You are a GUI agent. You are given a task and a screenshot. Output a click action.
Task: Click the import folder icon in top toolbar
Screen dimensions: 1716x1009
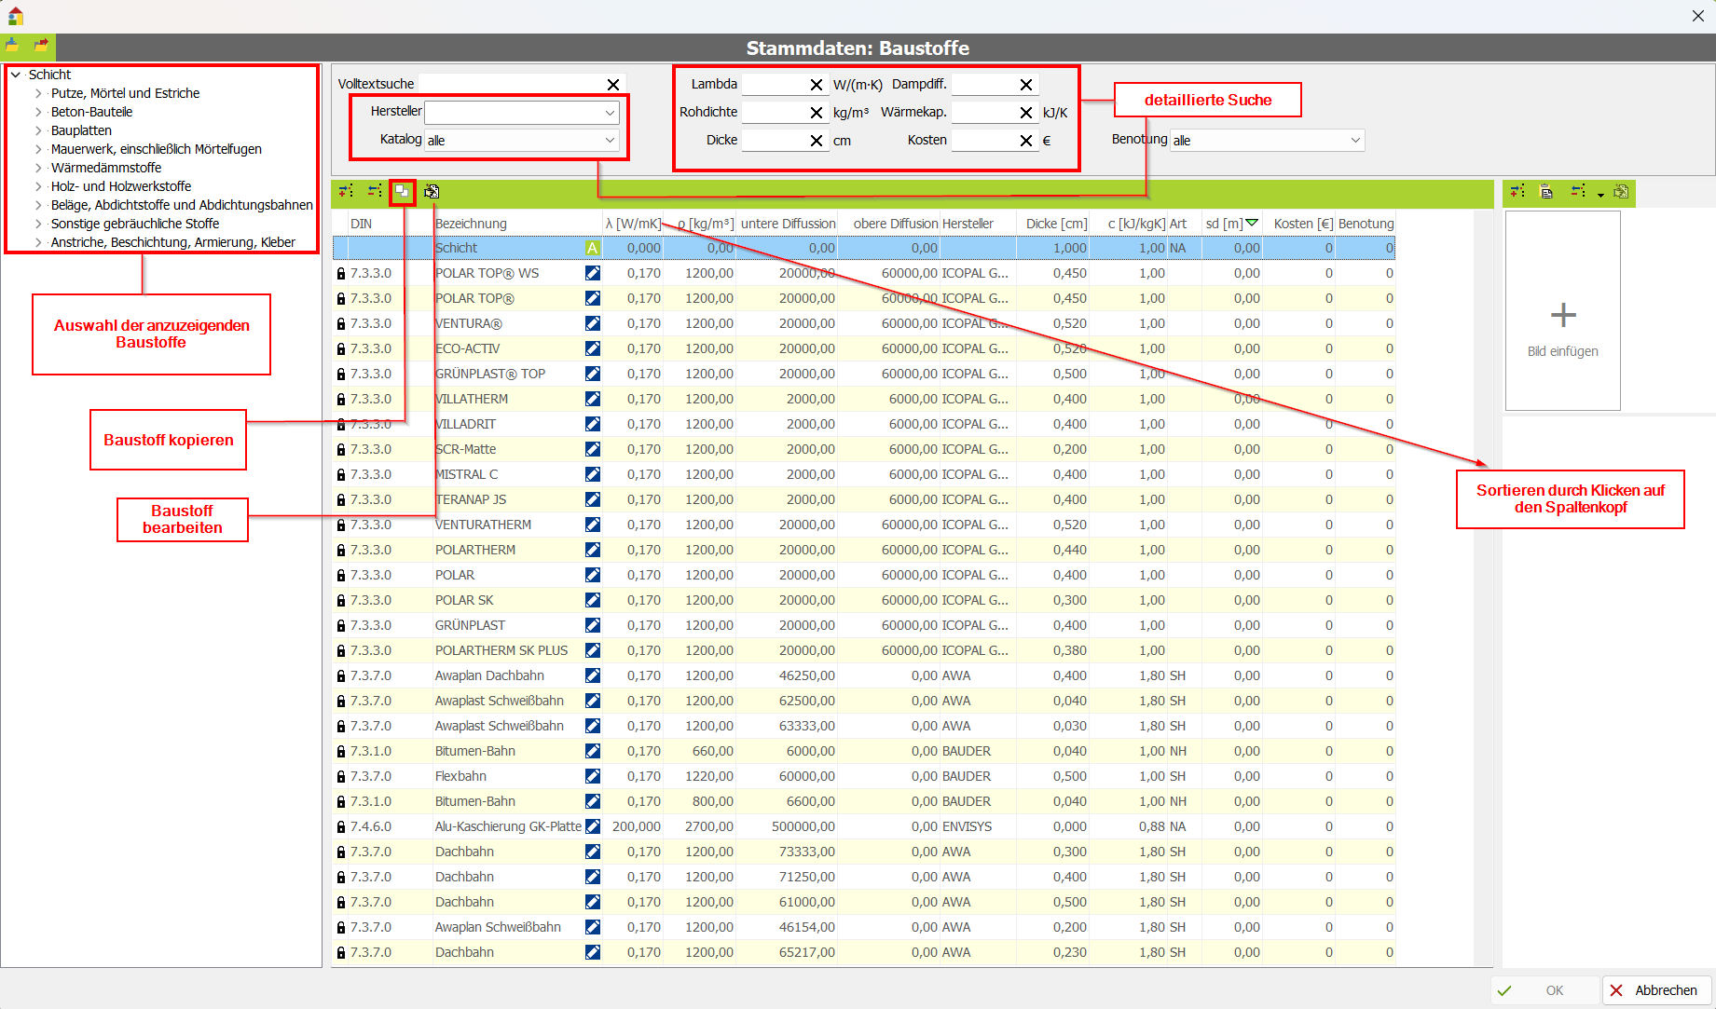point(12,45)
